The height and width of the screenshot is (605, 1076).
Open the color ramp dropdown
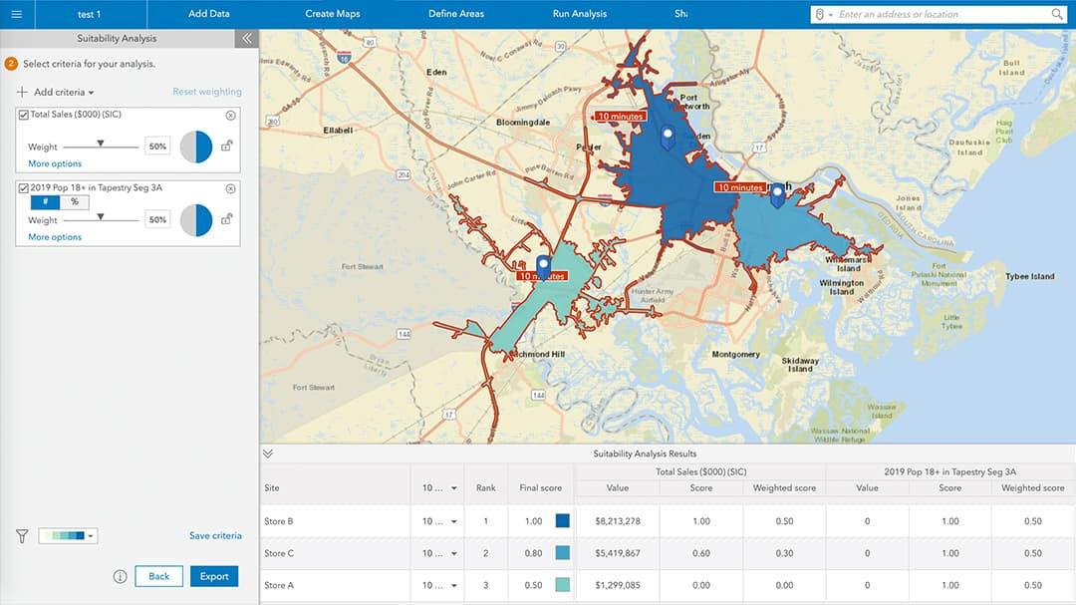[x=68, y=535]
